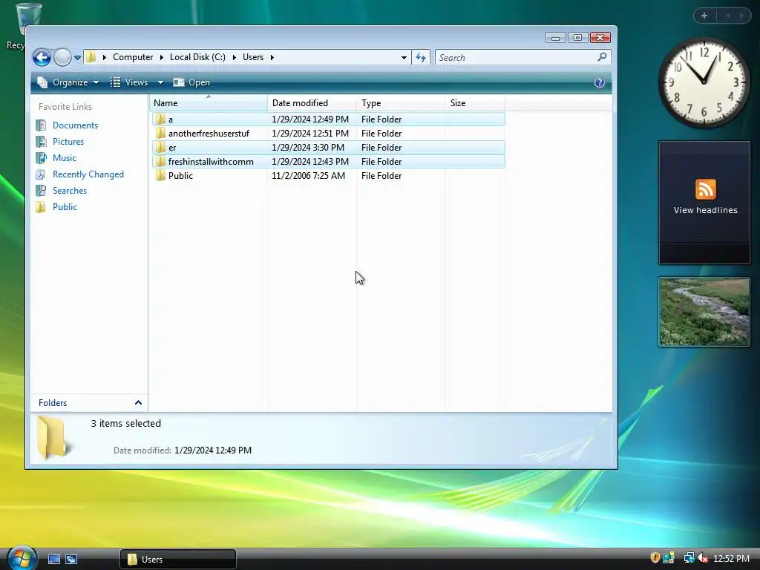
Task: Click the flagged tray icon beside the shield
Action: (x=669, y=558)
